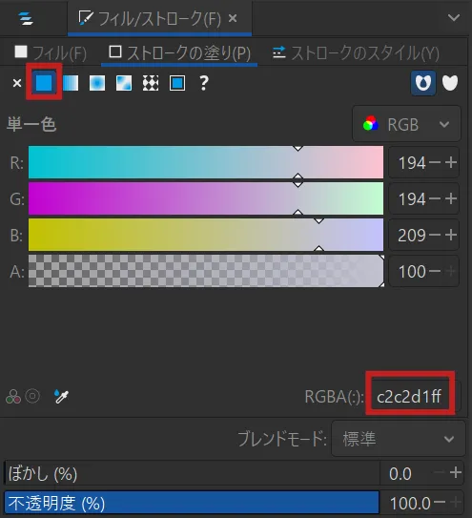The image size is (472, 518).
Task: Click the 不透明度 (%) opacity slider
Action: coord(192,503)
